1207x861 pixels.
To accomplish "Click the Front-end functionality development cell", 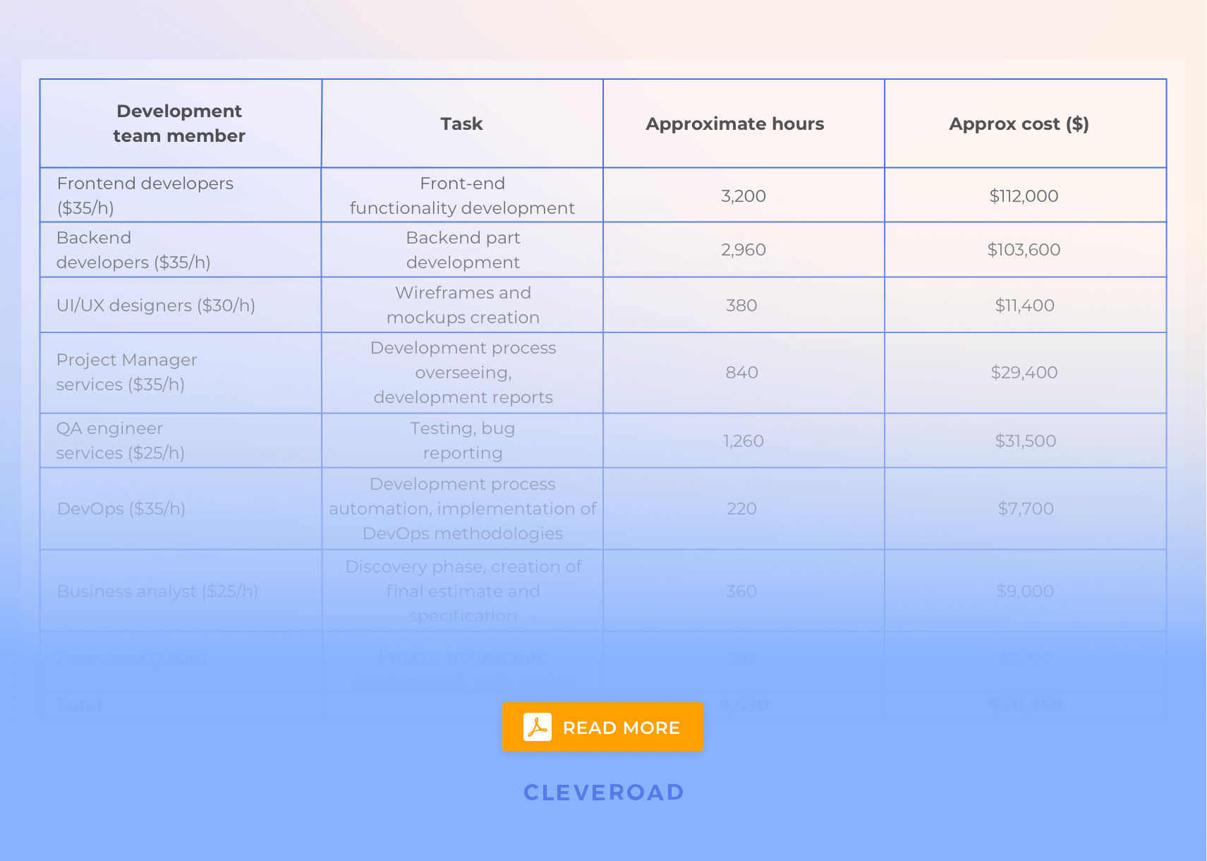I will 461,195.
